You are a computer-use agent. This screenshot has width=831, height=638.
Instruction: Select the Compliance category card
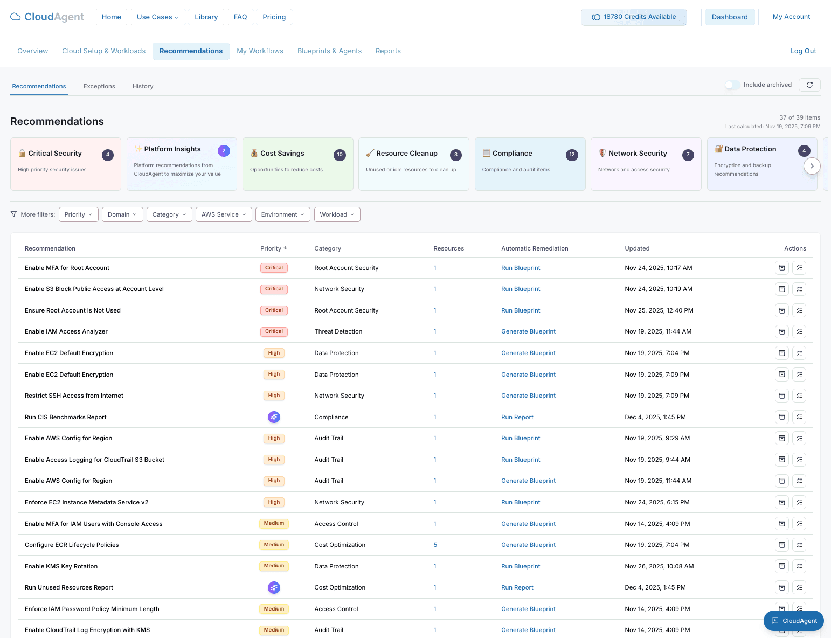pyautogui.click(x=530, y=164)
